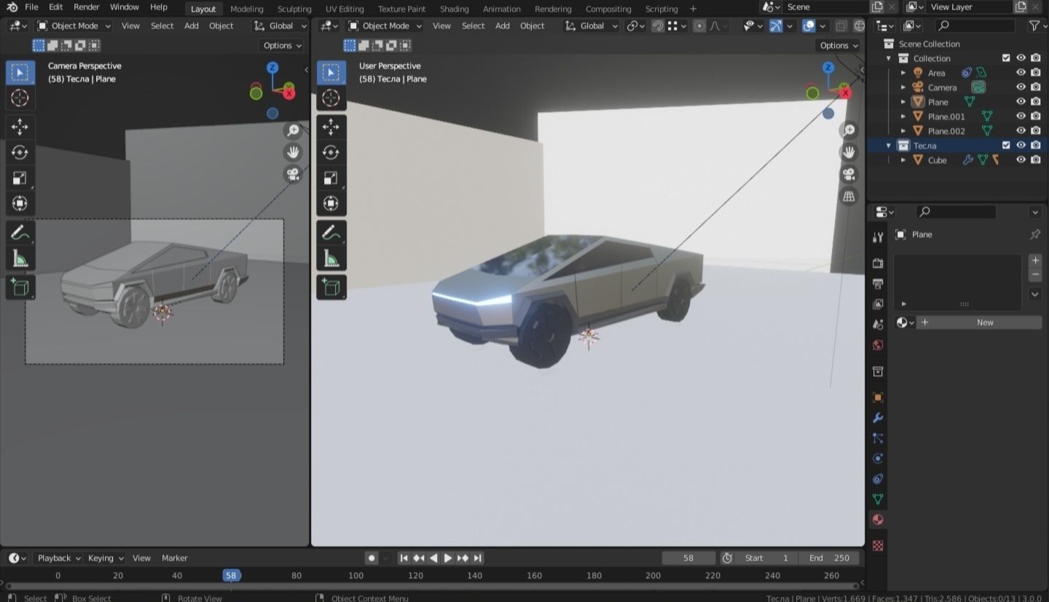The height and width of the screenshot is (602, 1049).
Task: Exclude Collection from view layer via checkbox
Action: tap(1006, 58)
